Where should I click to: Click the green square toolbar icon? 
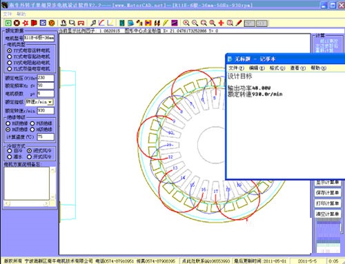8,23
